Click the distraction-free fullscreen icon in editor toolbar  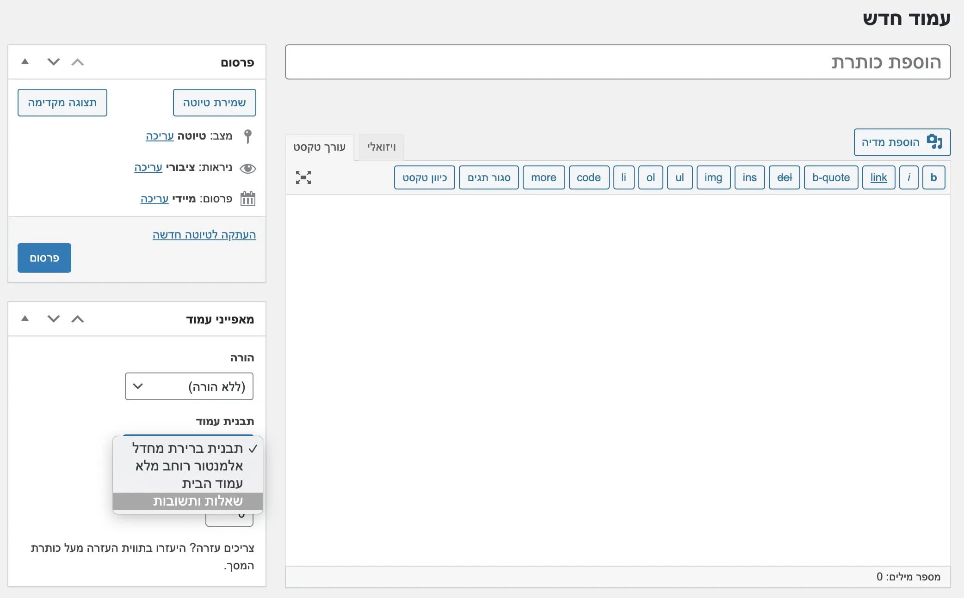[303, 177]
